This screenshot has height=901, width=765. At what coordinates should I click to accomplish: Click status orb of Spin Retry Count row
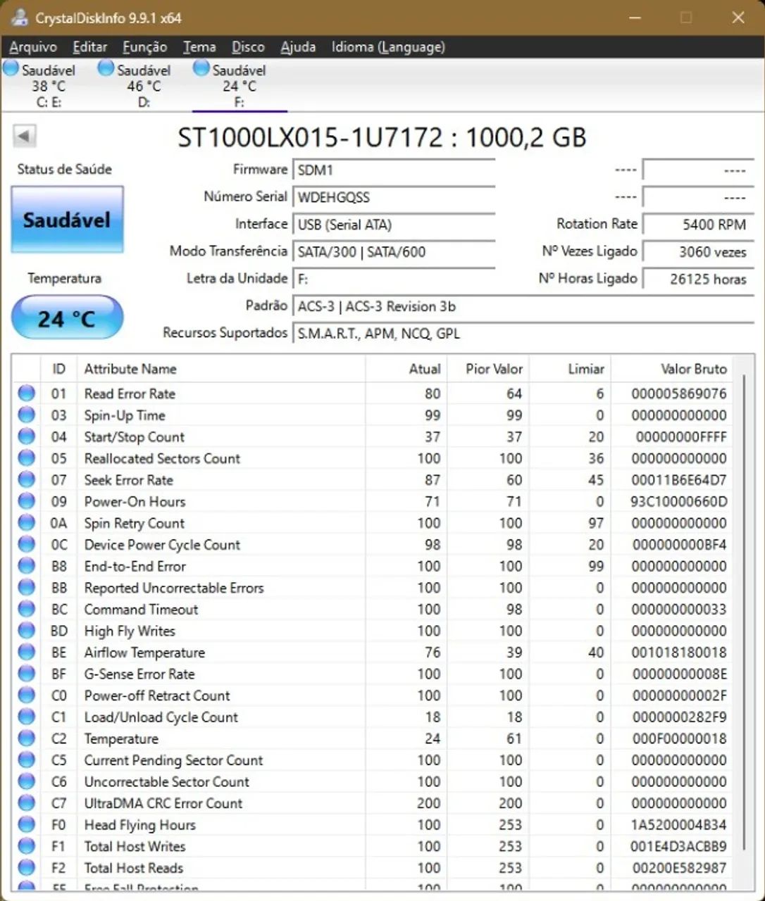27,523
